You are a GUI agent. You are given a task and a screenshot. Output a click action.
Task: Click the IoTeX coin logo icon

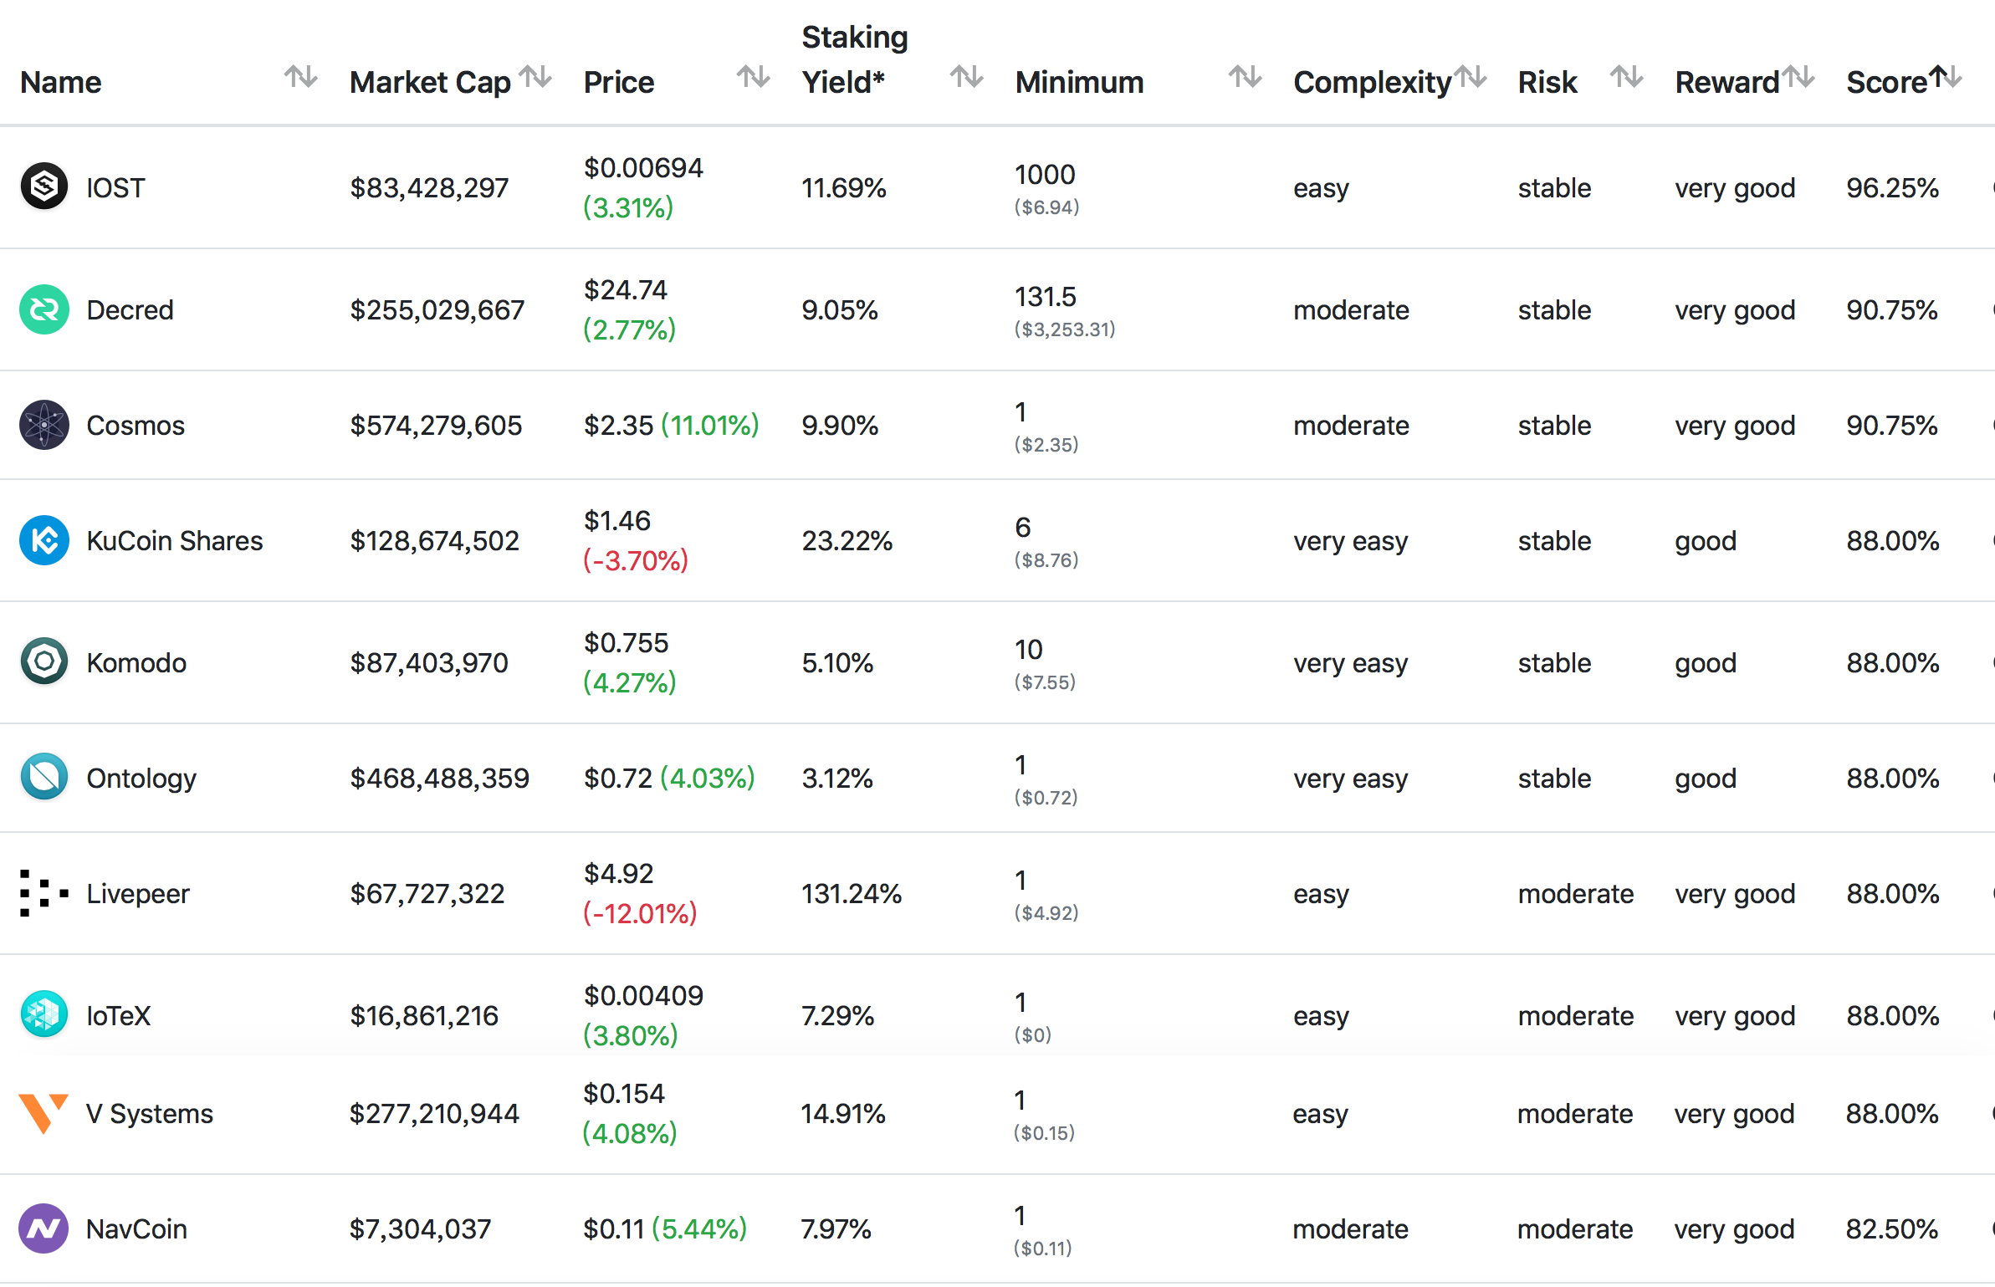(43, 1015)
